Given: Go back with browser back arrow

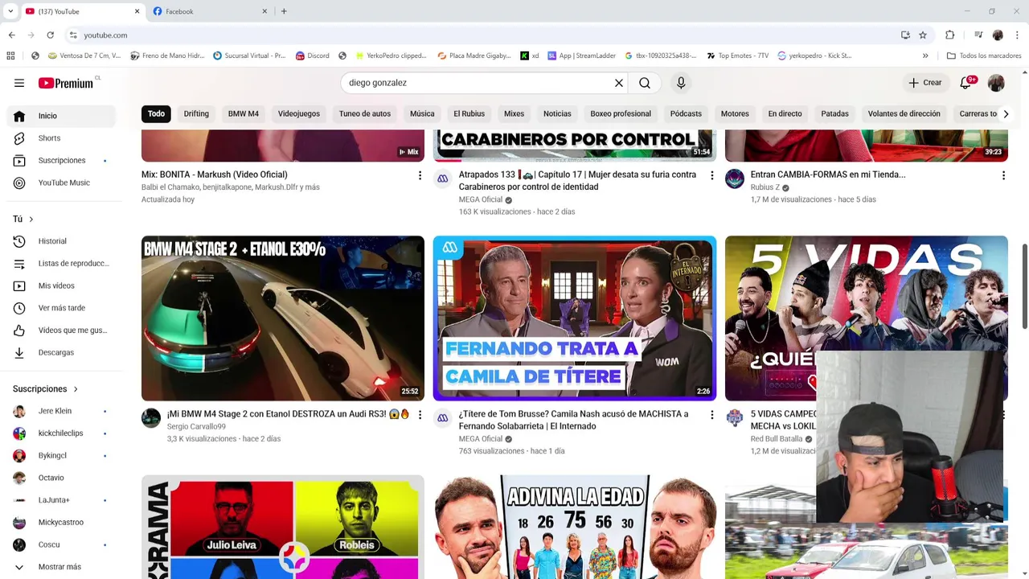Looking at the screenshot, I should click(11, 35).
